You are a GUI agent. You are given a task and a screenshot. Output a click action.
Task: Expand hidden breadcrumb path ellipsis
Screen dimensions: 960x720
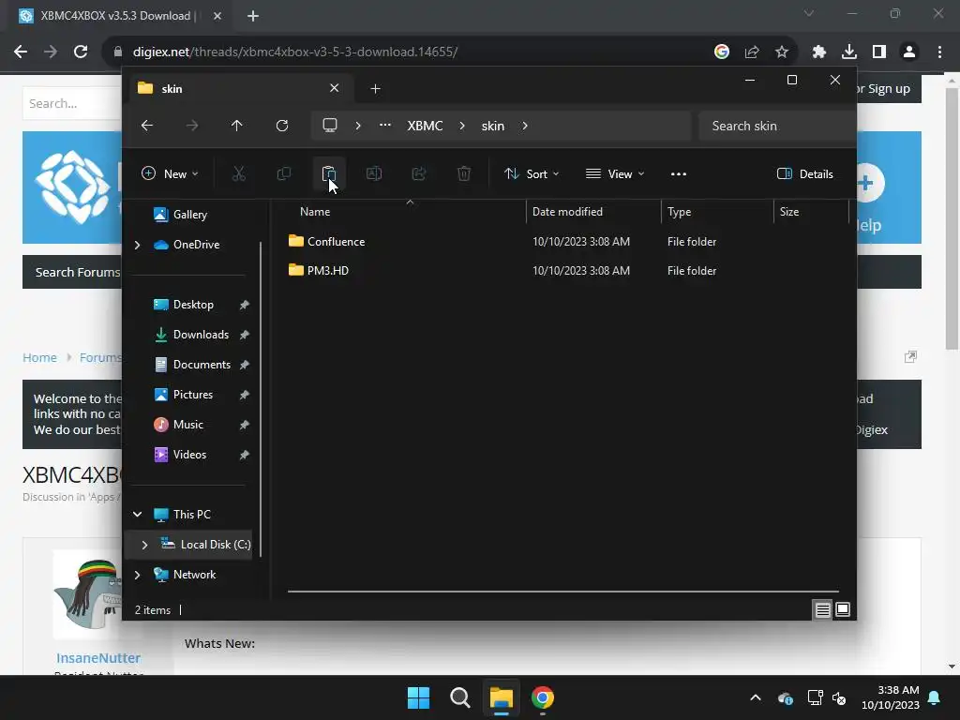pos(385,125)
